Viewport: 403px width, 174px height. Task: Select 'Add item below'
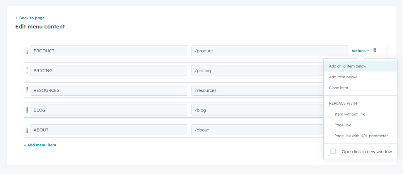(343, 77)
